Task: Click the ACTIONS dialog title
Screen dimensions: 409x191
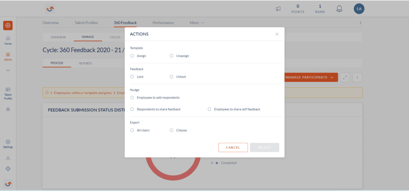Action: coord(139,34)
